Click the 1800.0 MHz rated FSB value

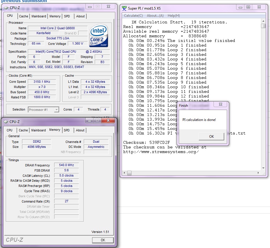click(42, 97)
